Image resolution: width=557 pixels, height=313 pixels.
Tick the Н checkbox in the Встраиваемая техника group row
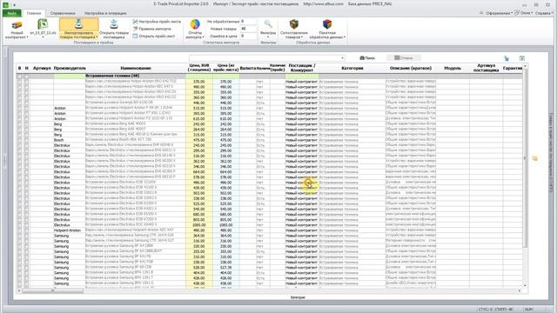pos(27,76)
